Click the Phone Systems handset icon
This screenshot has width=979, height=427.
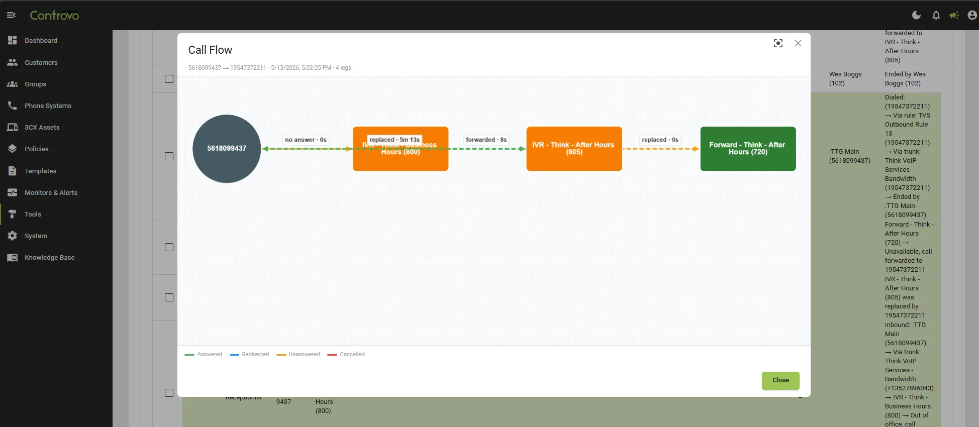tap(13, 105)
